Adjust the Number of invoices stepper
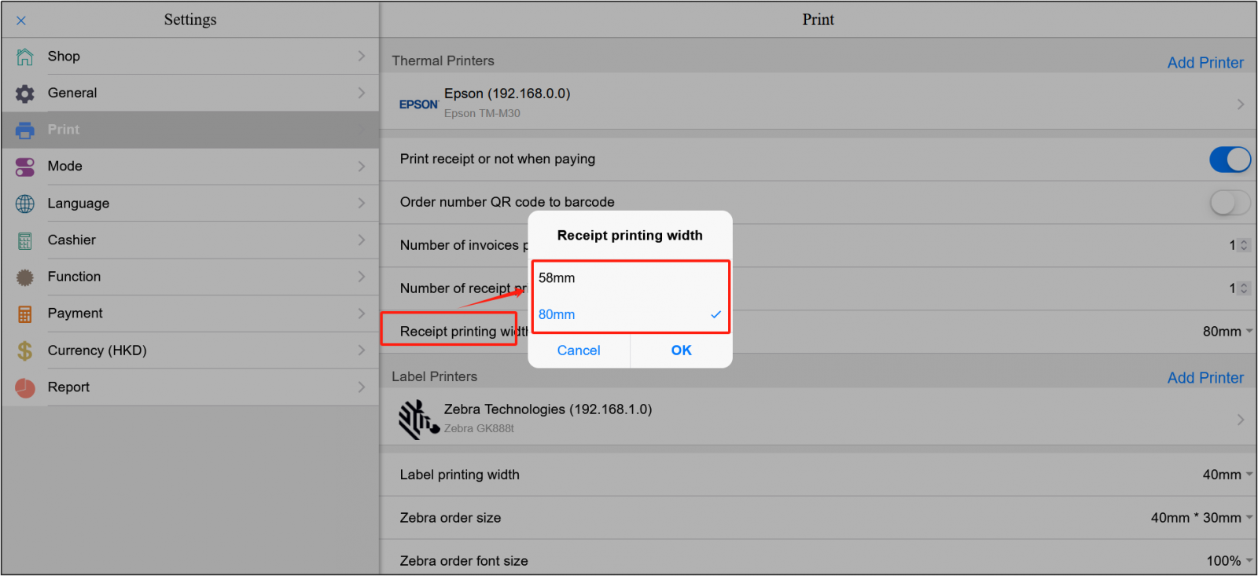The height and width of the screenshot is (576, 1258). (1244, 245)
